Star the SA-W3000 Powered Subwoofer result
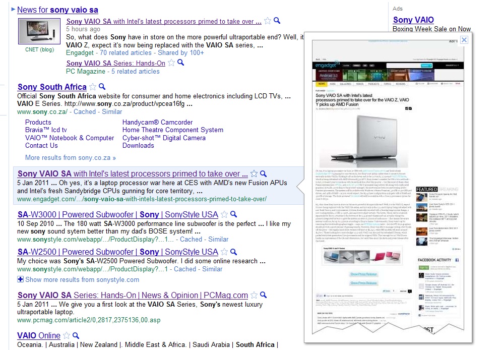Image resolution: width=503 pixels, height=350 pixels. [224, 214]
